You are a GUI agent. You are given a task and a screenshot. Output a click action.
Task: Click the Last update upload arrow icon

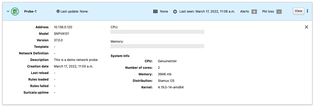tap(58, 12)
